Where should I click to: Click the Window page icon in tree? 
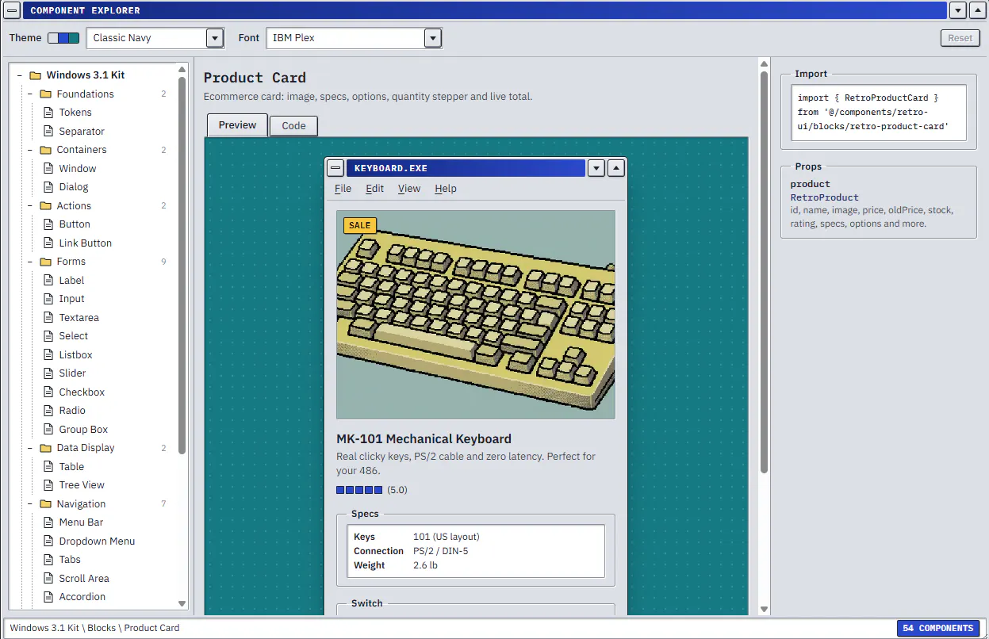[x=48, y=169]
